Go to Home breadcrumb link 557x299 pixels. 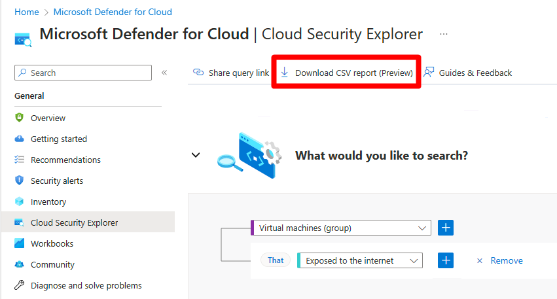26,12
